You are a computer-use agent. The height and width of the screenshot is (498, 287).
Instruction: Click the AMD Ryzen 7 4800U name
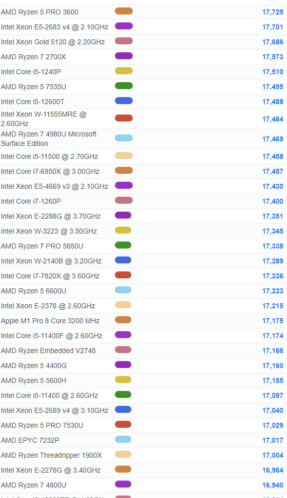[x=34, y=485]
